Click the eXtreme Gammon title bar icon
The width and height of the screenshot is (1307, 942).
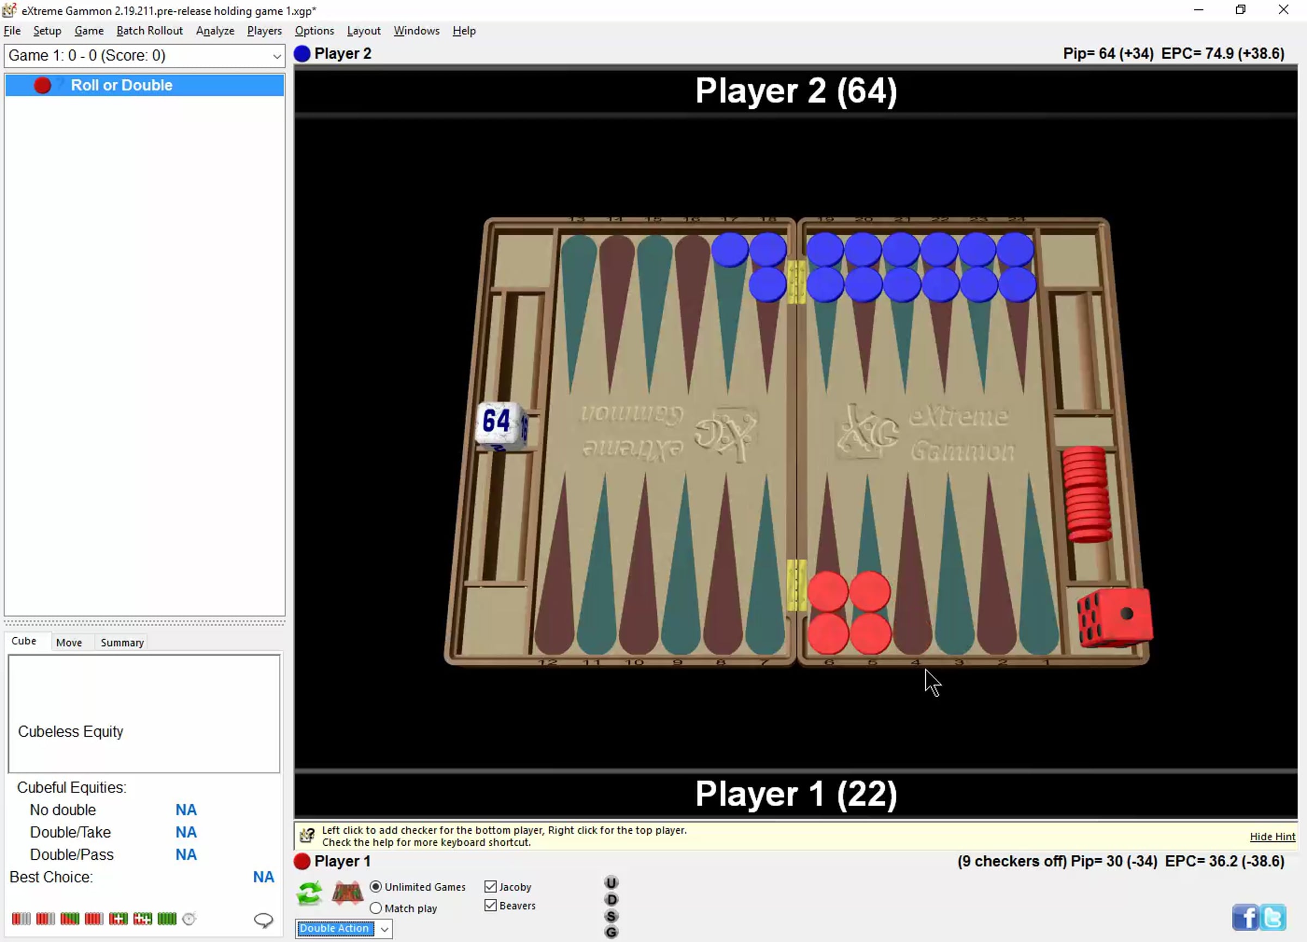tap(9, 10)
